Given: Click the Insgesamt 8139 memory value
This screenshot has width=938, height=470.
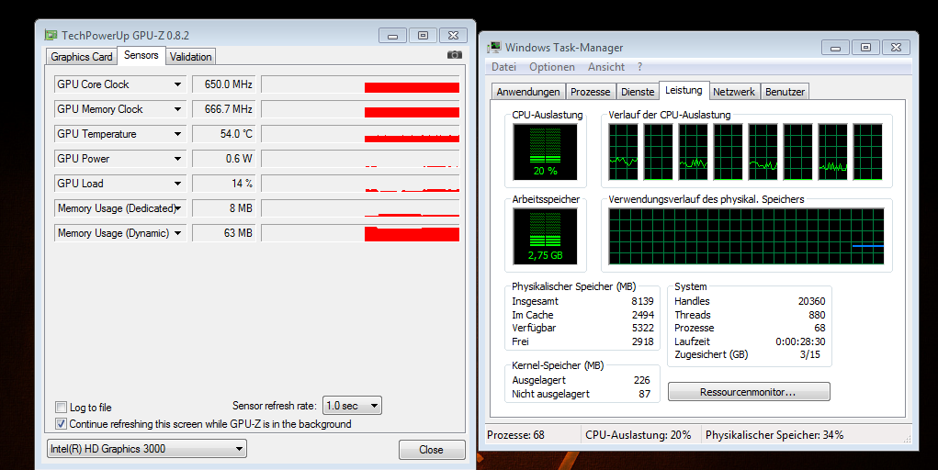Looking at the screenshot, I should [642, 301].
